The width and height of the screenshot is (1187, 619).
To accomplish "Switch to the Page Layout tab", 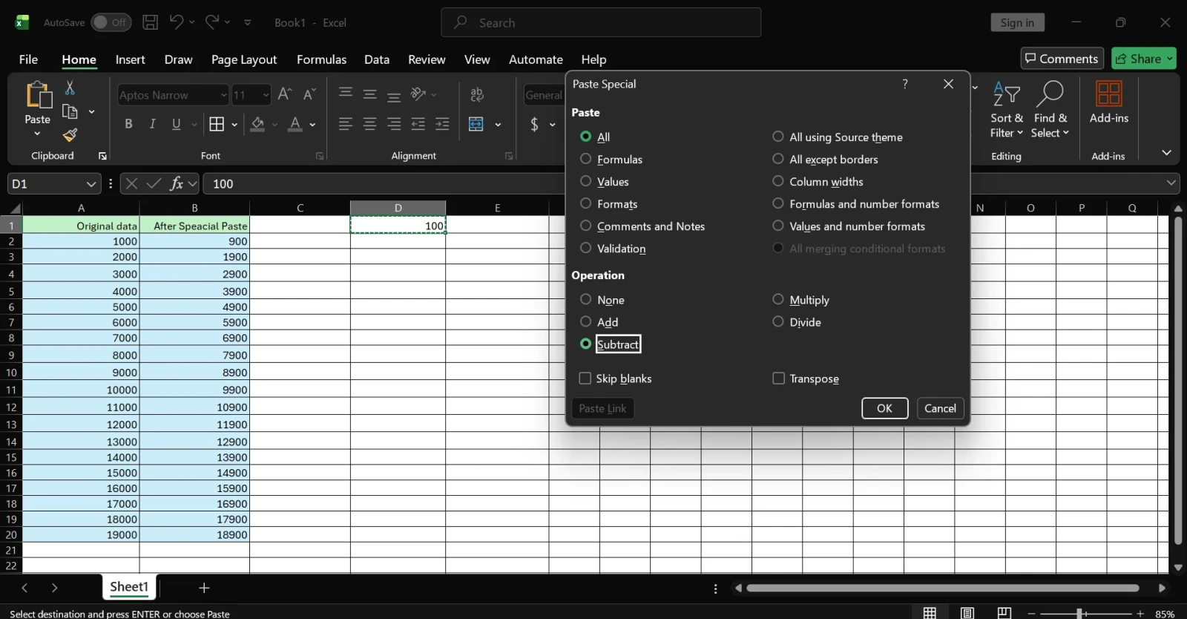I will click(244, 59).
